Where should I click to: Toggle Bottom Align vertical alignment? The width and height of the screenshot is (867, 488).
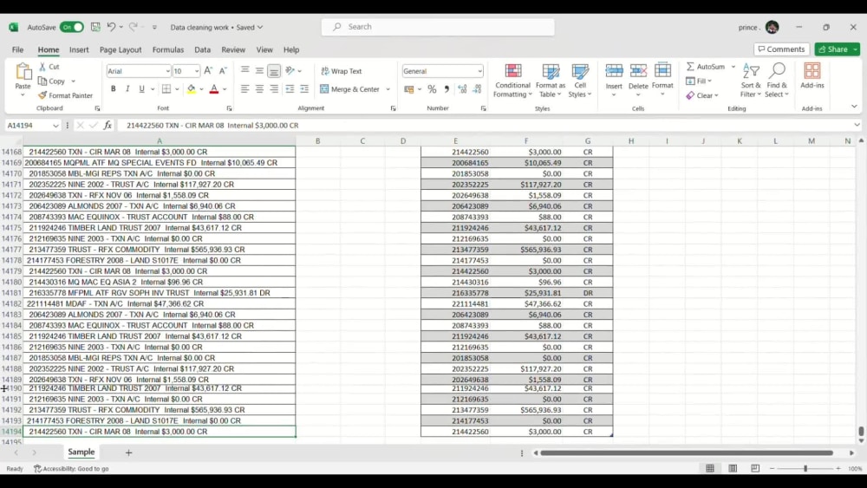click(274, 71)
